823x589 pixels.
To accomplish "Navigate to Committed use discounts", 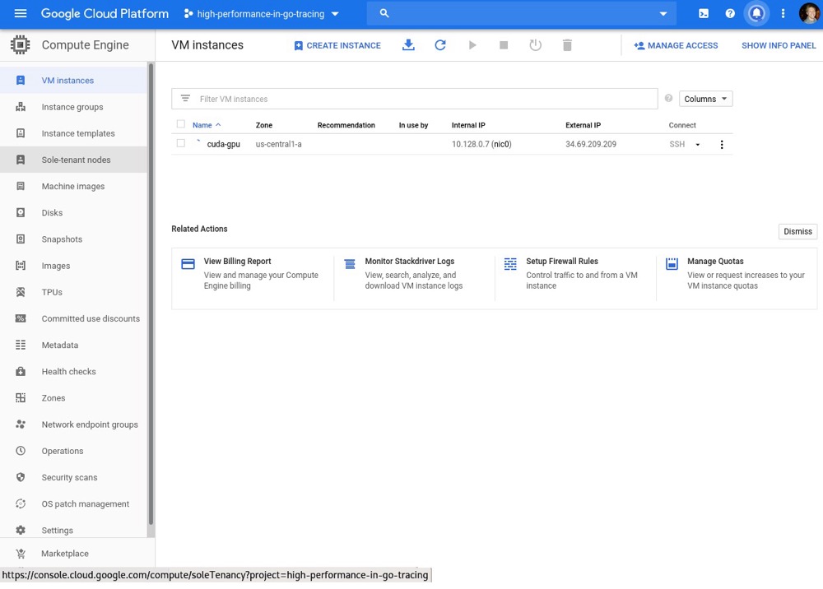I will tap(73, 318).
